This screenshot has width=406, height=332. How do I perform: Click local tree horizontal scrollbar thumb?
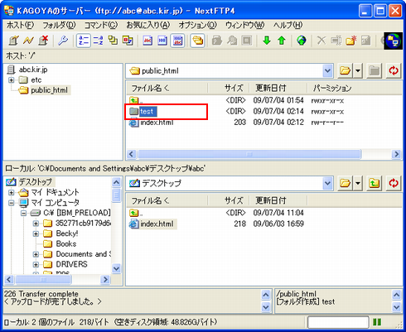(43, 280)
